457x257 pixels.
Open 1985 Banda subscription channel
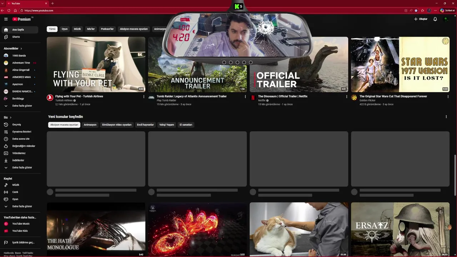tap(20, 56)
